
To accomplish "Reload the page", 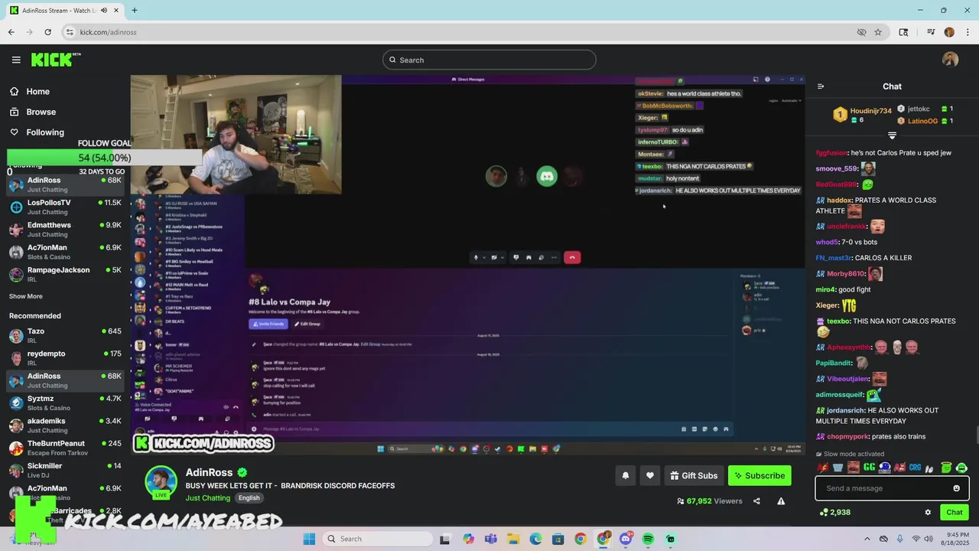I will coord(47,32).
